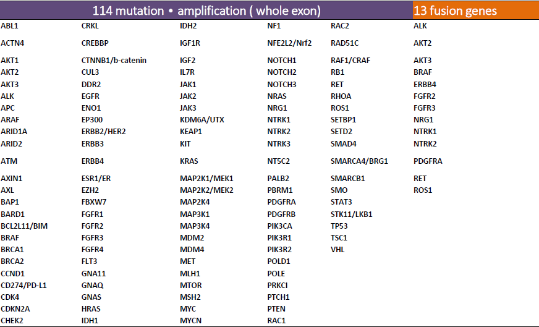Select the MYCN entry
Viewport: 539px width, 327px height.
[x=190, y=321]
